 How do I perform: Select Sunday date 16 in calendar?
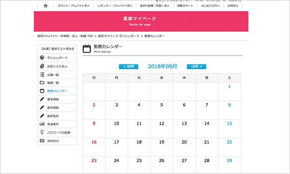[94, 142]
